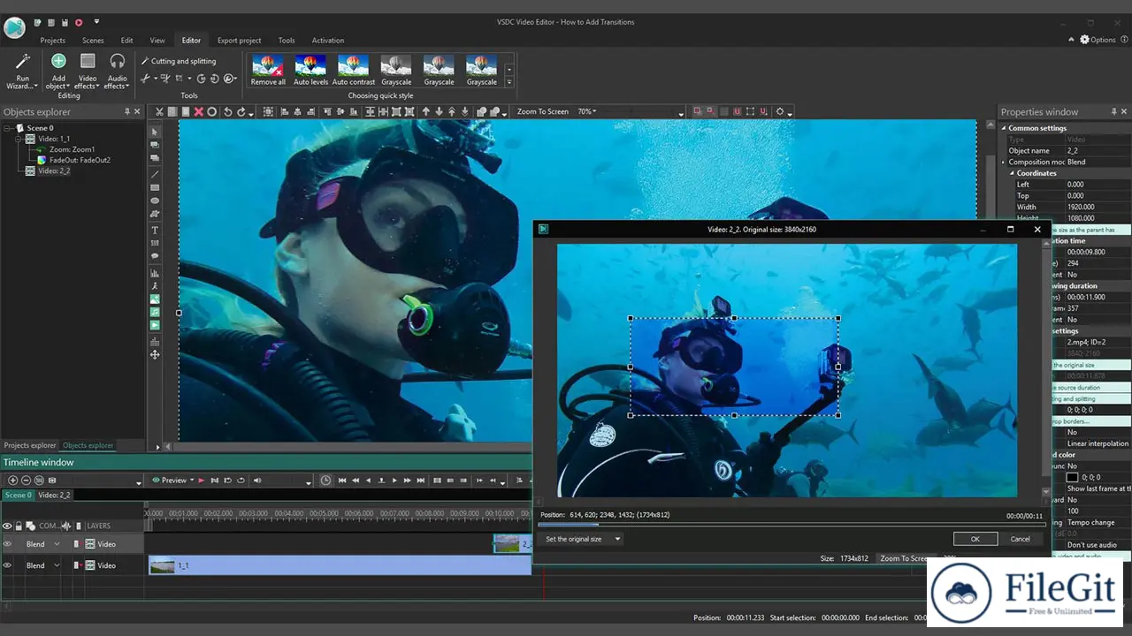
Task: Open the Scenes menu tab
Action: (x=93, y=41)
